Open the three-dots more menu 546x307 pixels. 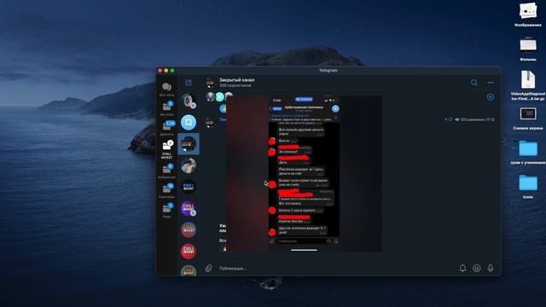click(x=491, y=83)
